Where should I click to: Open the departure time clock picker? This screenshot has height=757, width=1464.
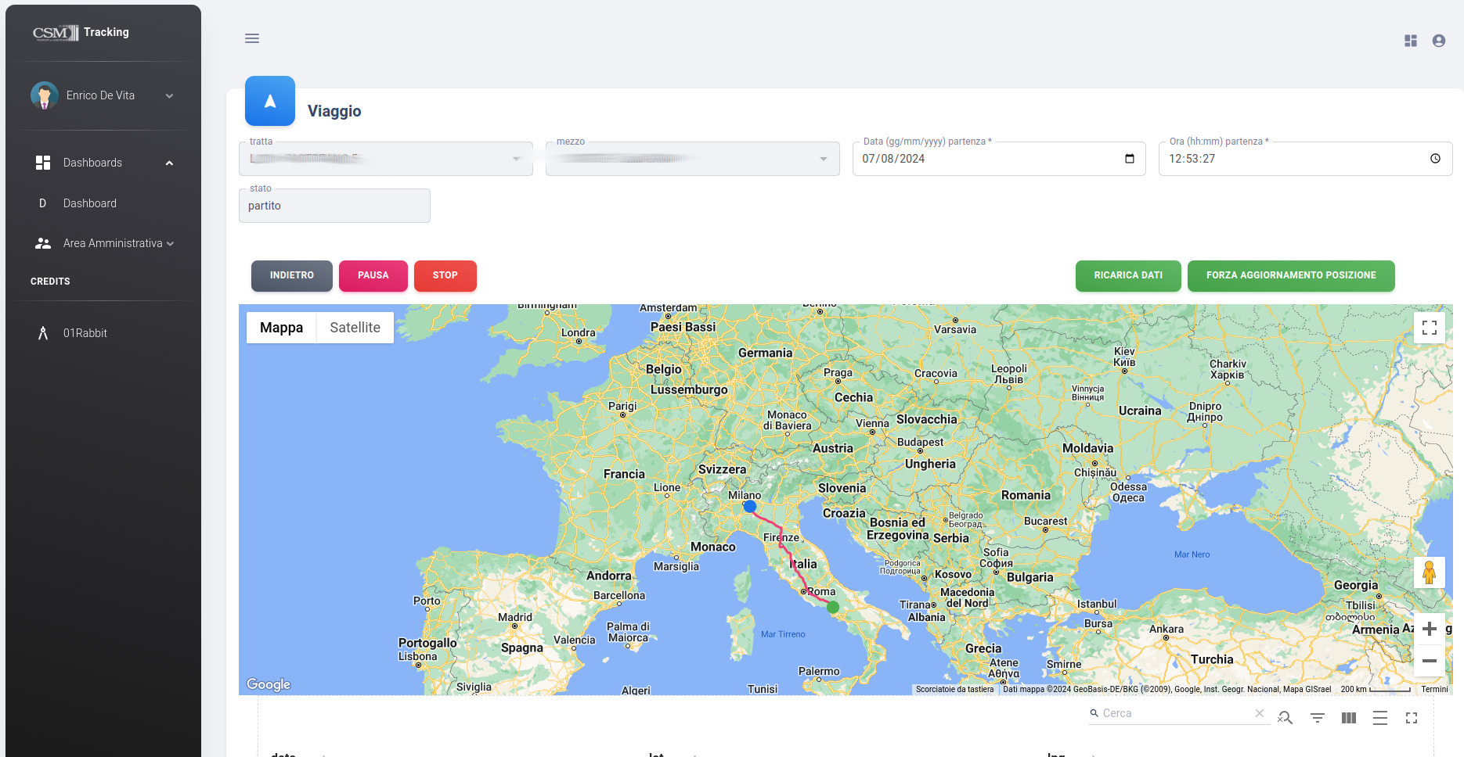(1435, 159)
